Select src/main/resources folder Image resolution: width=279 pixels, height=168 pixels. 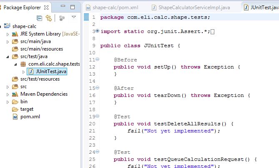pyautogui.click(x=42, y=49)
